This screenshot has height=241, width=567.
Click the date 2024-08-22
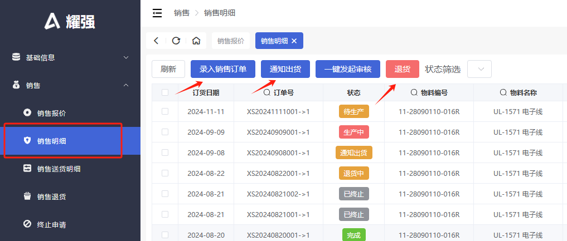[x=206, y=174]
